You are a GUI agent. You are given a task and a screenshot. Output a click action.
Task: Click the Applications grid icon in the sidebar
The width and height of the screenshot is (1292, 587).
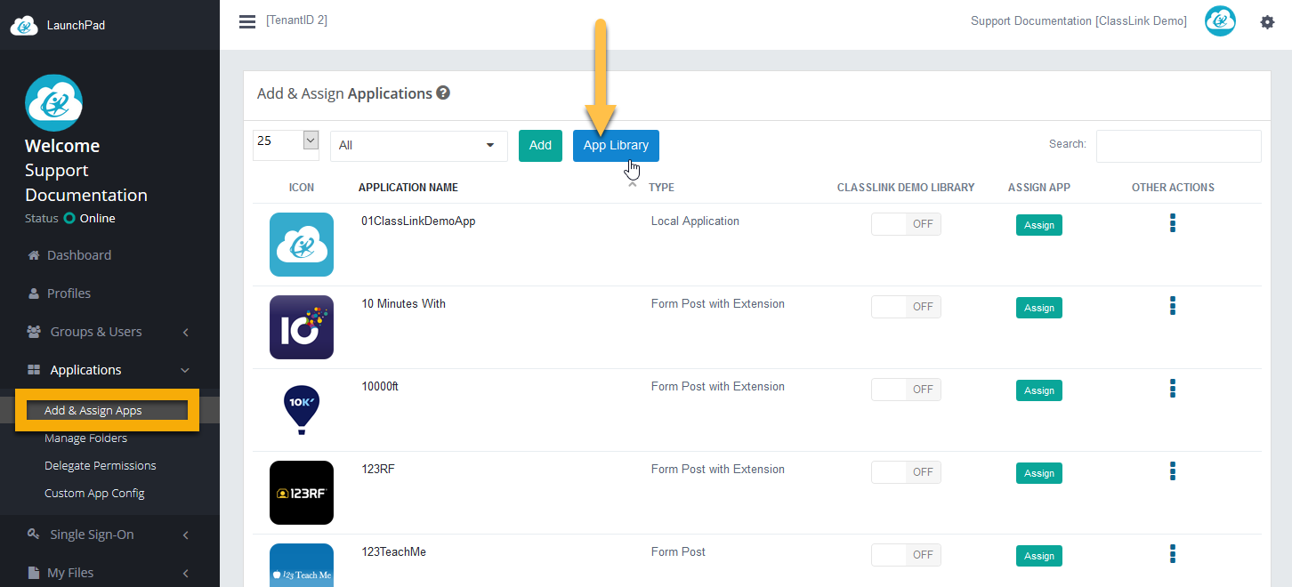coord(33,369)
